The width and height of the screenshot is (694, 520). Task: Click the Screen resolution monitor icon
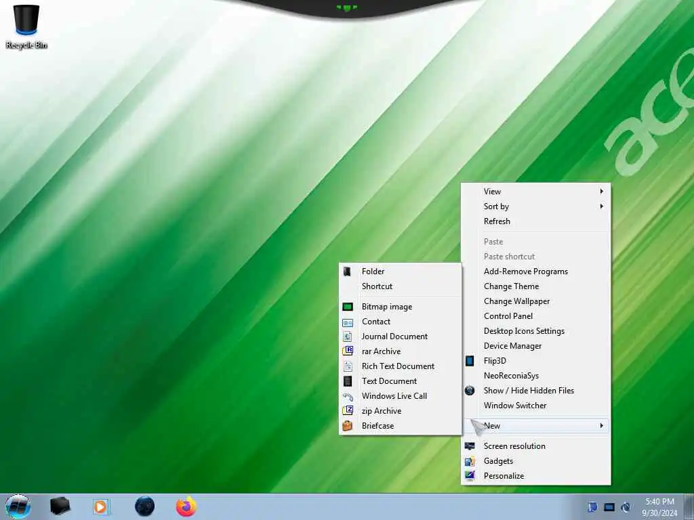point(470,446)
